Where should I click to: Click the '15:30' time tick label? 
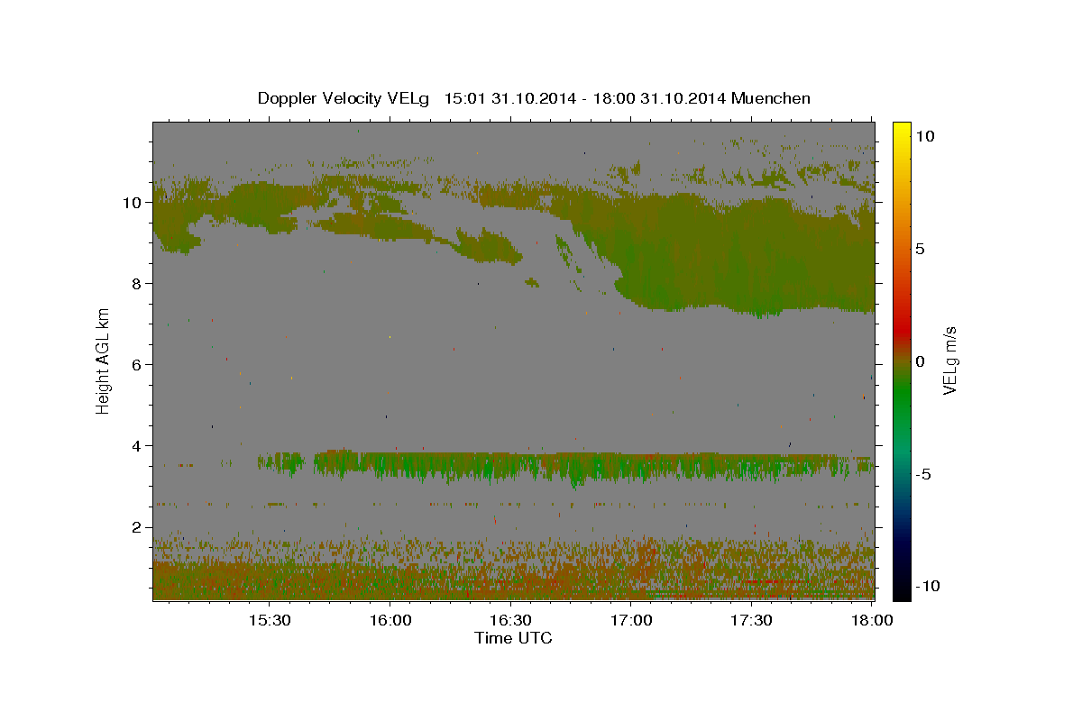(x=269, y=621)
